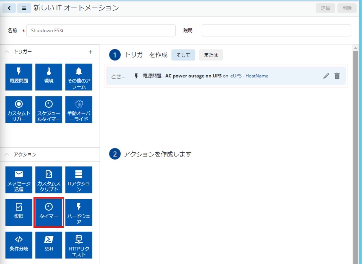
Task: Choose the SSH action tile
Action: coord(49,245)
